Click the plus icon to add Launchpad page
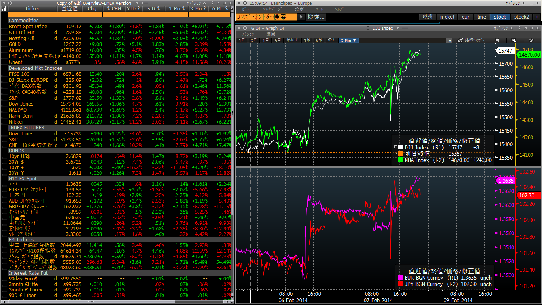The height and width of the screenshot is (305, 542). [537, 17]
